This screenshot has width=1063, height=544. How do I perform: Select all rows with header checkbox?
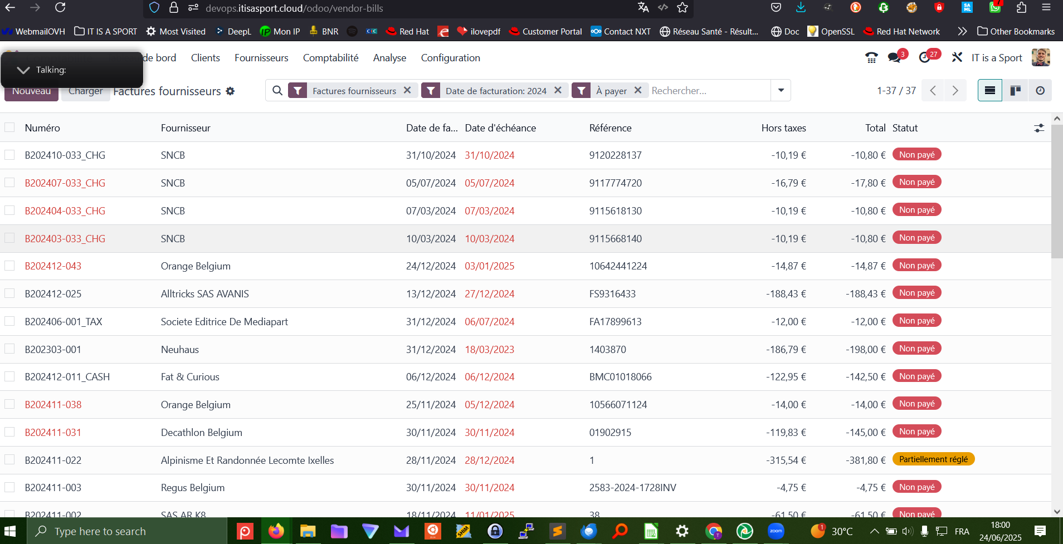click(9, 128)
